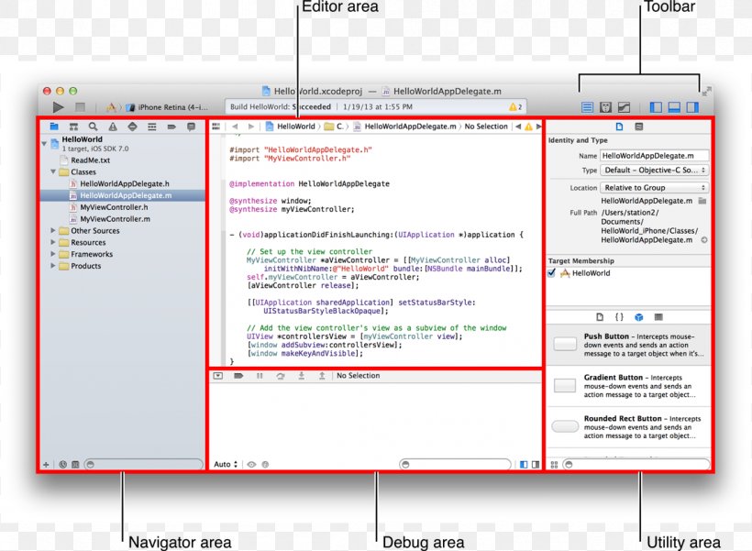Viewport: 752px width, 551px height.
Task: Switch to the Quick Help inspector tab
Action: point(639,126)
